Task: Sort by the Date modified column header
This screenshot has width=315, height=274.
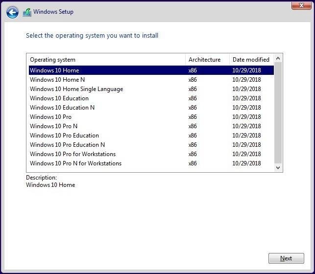Action: (x=251, y=60)
